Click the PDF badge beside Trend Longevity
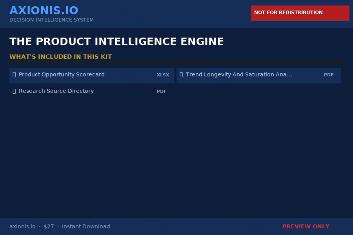The image size is (353, 235). click(x=329, y=75)
